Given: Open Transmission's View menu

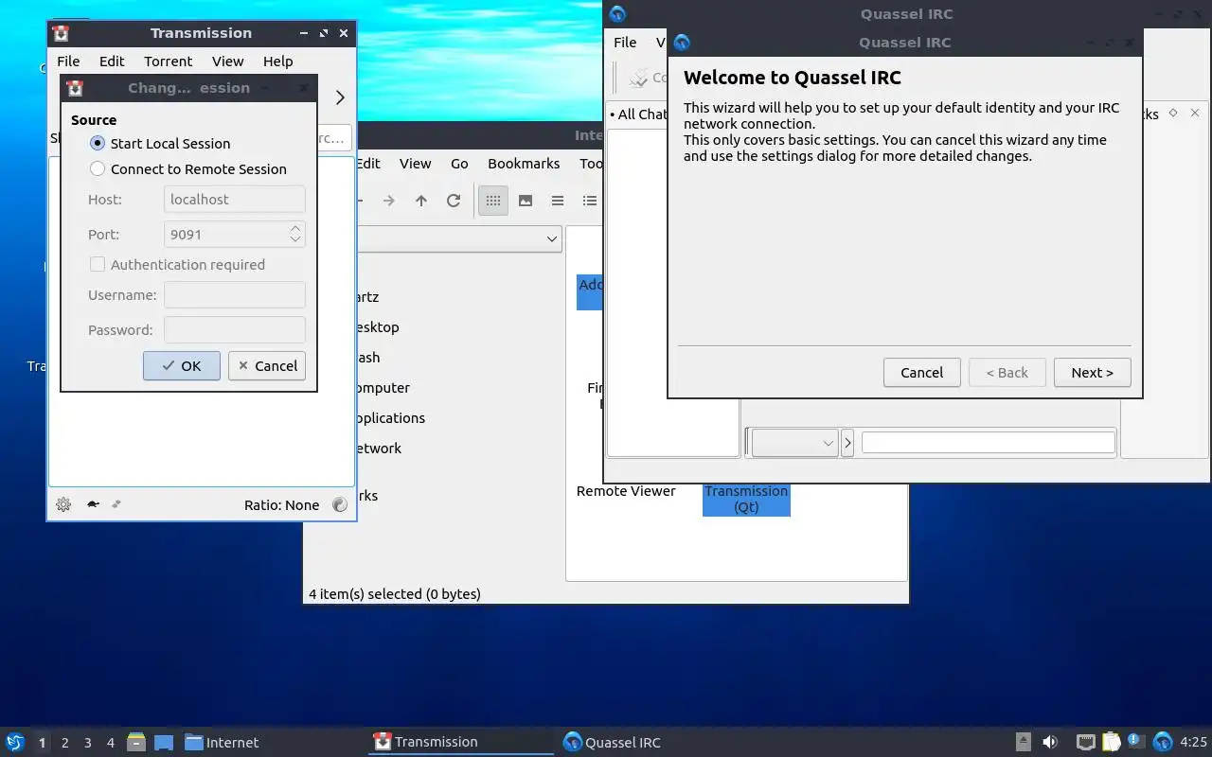Looking at the screenshot, I should (227, 62).
